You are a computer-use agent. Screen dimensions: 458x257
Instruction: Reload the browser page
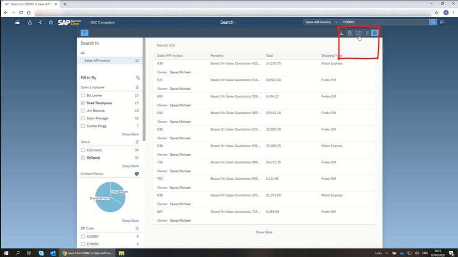click(21, 13)
